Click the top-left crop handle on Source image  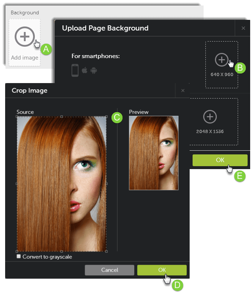pyautogui.click(x=17, y=117)
